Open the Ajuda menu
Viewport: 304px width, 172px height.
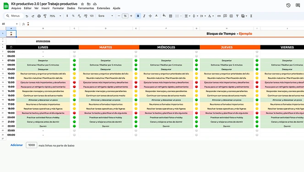pos(116,8)
